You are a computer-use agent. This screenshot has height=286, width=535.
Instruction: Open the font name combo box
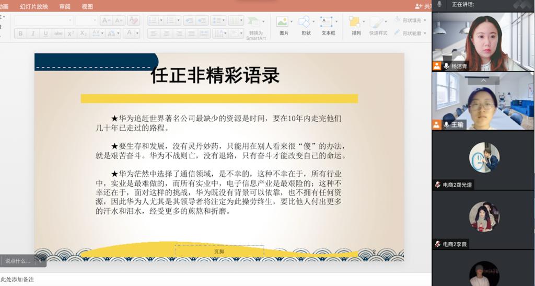pos(44,20)
